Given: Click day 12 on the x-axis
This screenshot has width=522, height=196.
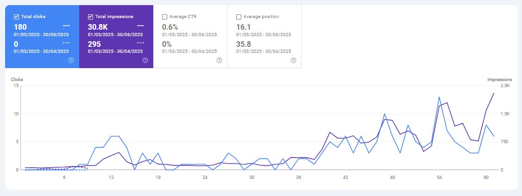Looking at the screenshot, I should tap(111, 177).
